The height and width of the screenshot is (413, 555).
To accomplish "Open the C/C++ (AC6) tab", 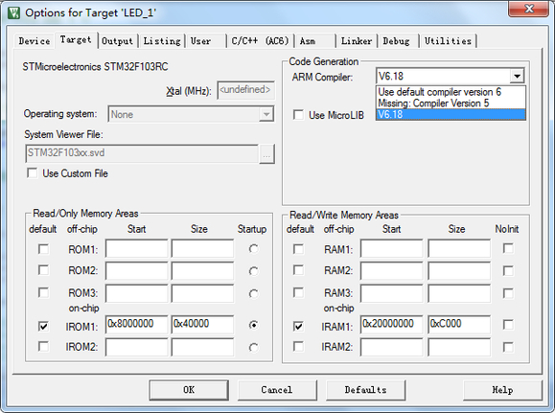I will point(260,41).
